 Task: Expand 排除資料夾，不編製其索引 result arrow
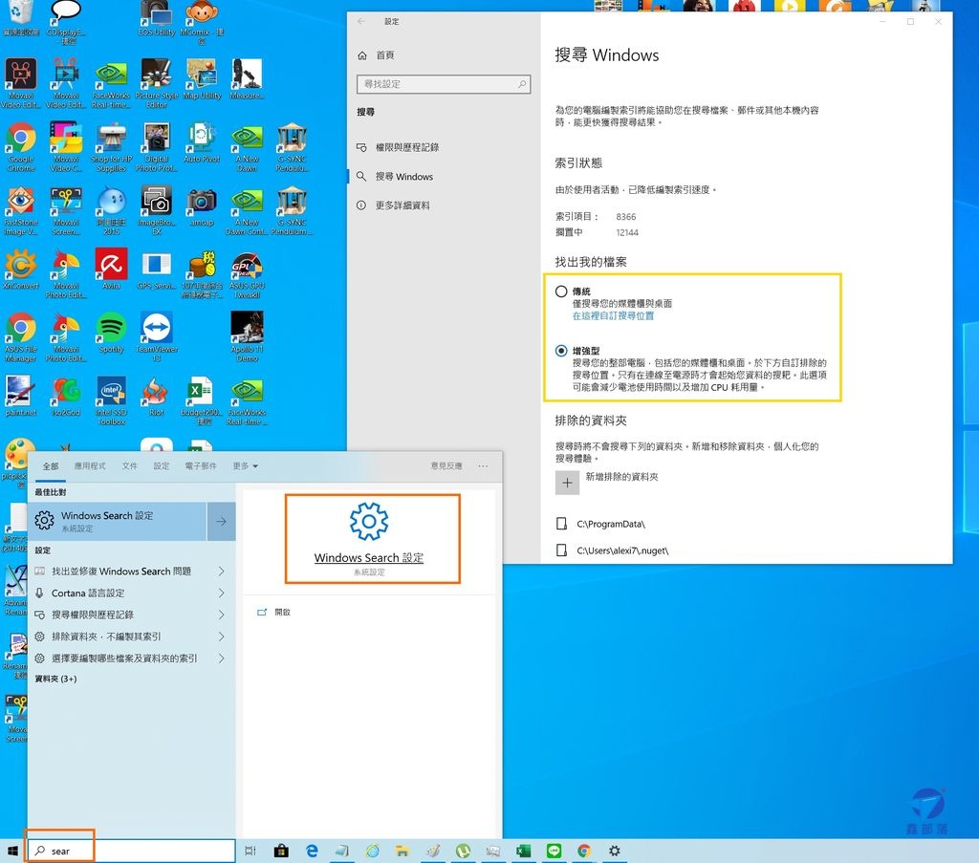click(221, 636)
